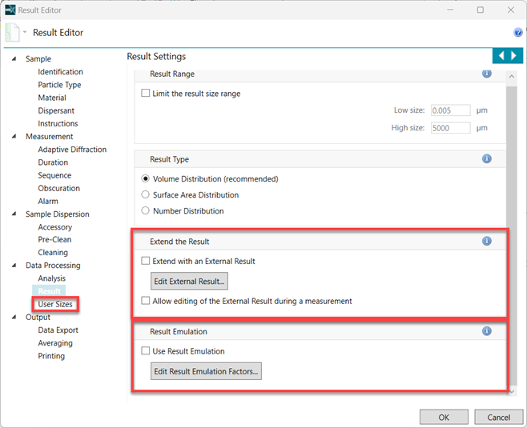
Task: Open Adaptive Diffraction settings
Action: [x=72, y=150]
